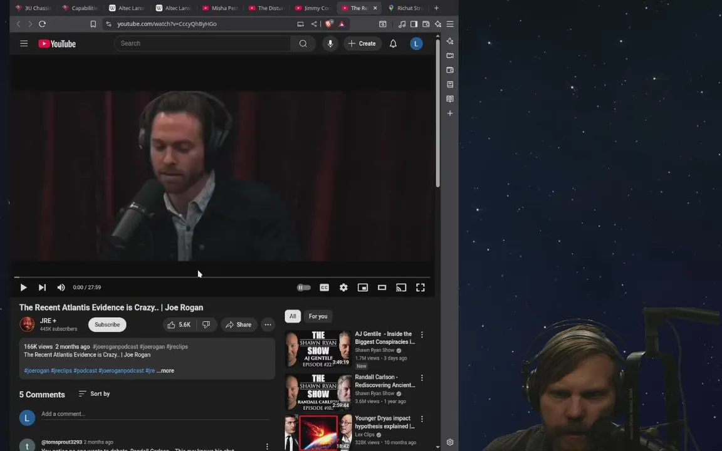The width and height of the screenshot is (722, 451).
Task: Reload the page with browser refresh icon
Action: click(x=43, y=24)
